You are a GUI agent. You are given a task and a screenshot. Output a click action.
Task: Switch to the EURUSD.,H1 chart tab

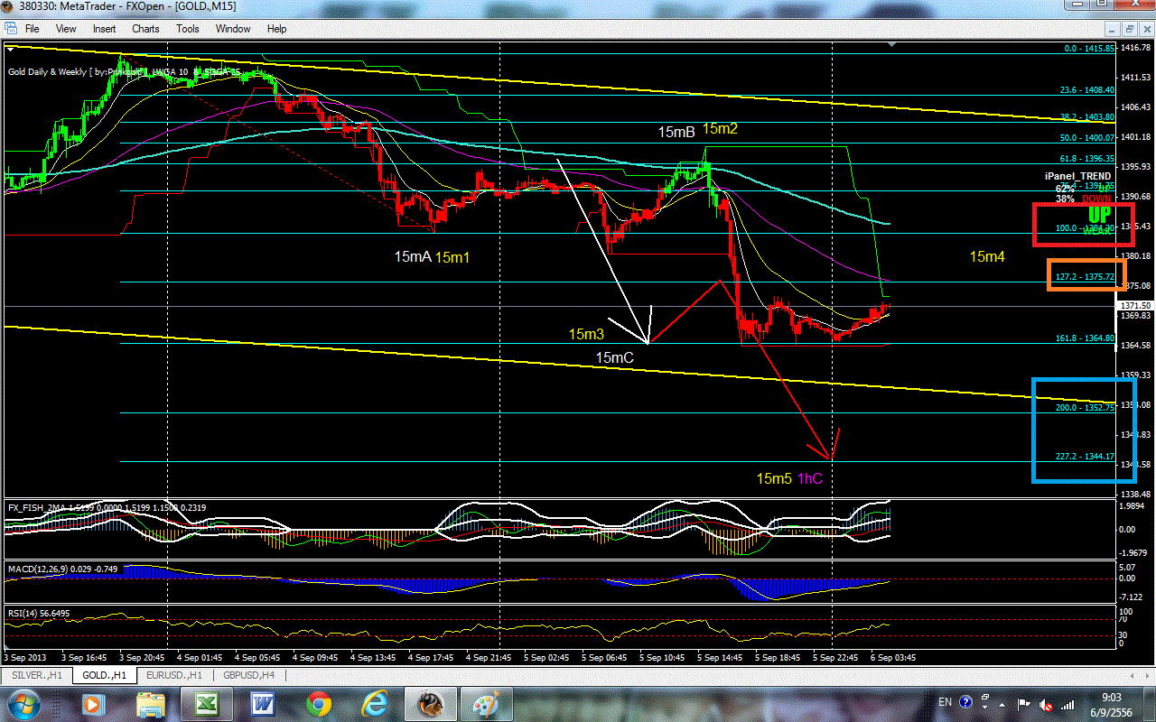coord(173,675)
